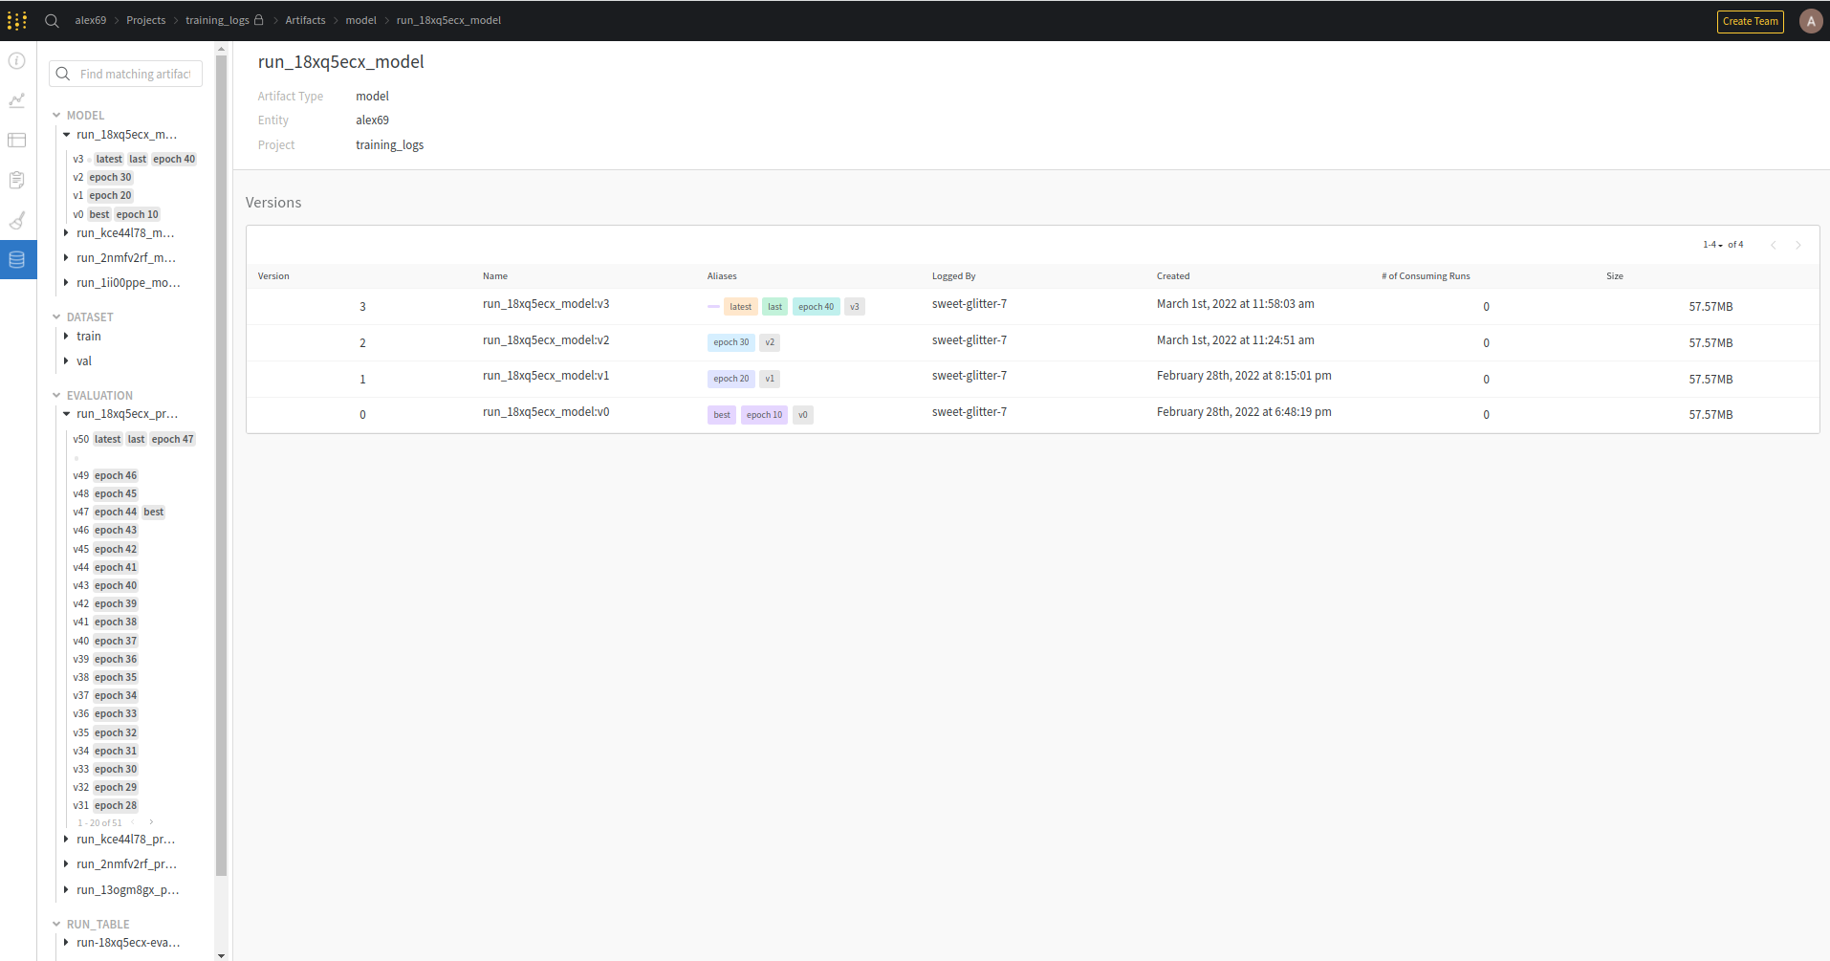Collapse the EVALUATION section

[x=56, y=396]
